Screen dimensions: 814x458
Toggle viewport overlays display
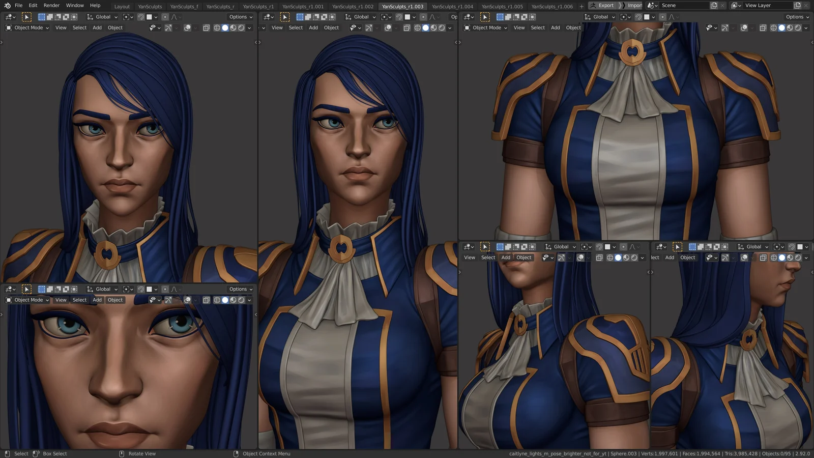coord(186,28)
